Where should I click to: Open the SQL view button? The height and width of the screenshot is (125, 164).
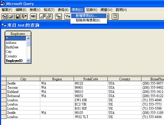[x=33, y=16]
